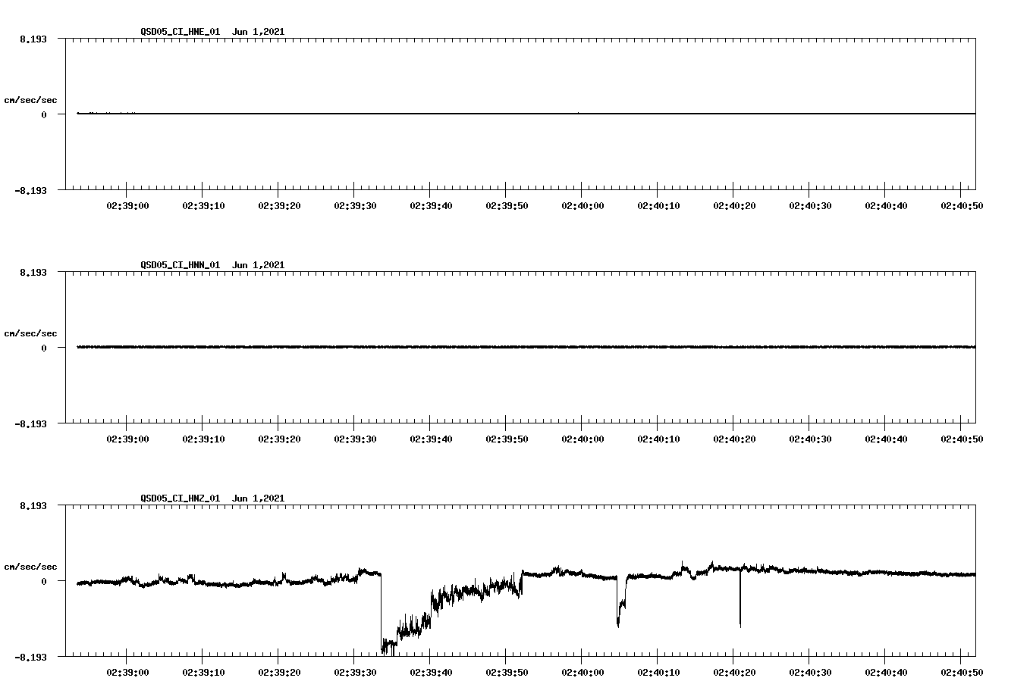
Task: Click the 8.193 upper limit of HNZ plot
Action: [33, 505]
